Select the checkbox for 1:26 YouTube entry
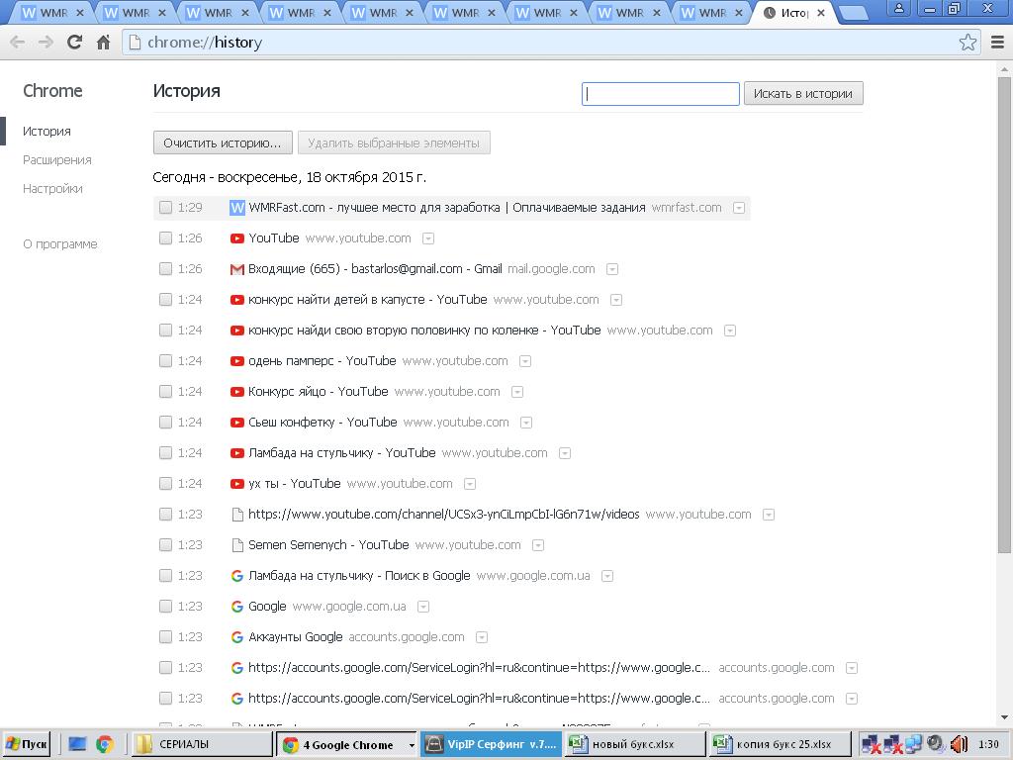This screenshot has width=1013, height=760. [165, 237]
